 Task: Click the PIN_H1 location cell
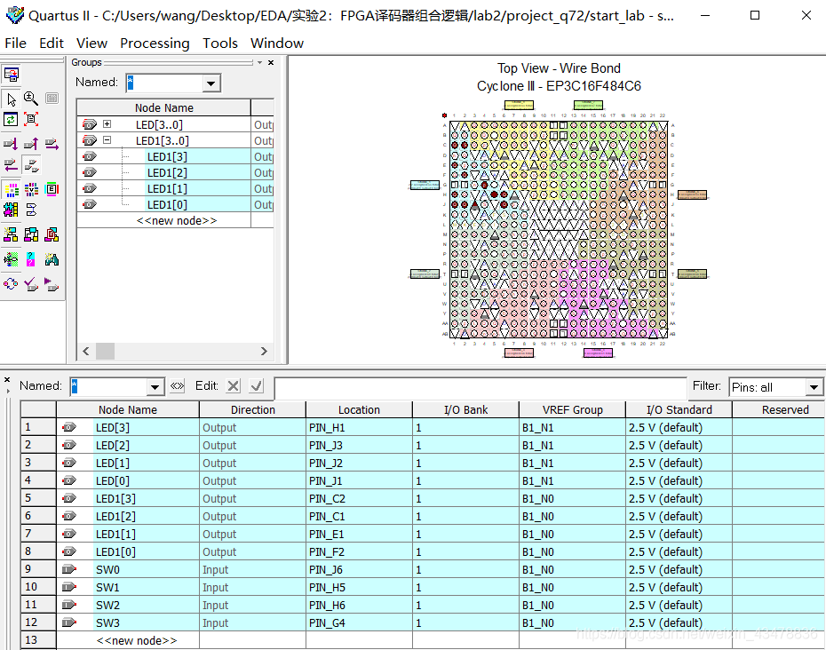pyautogui.click(x=360, y=428)
